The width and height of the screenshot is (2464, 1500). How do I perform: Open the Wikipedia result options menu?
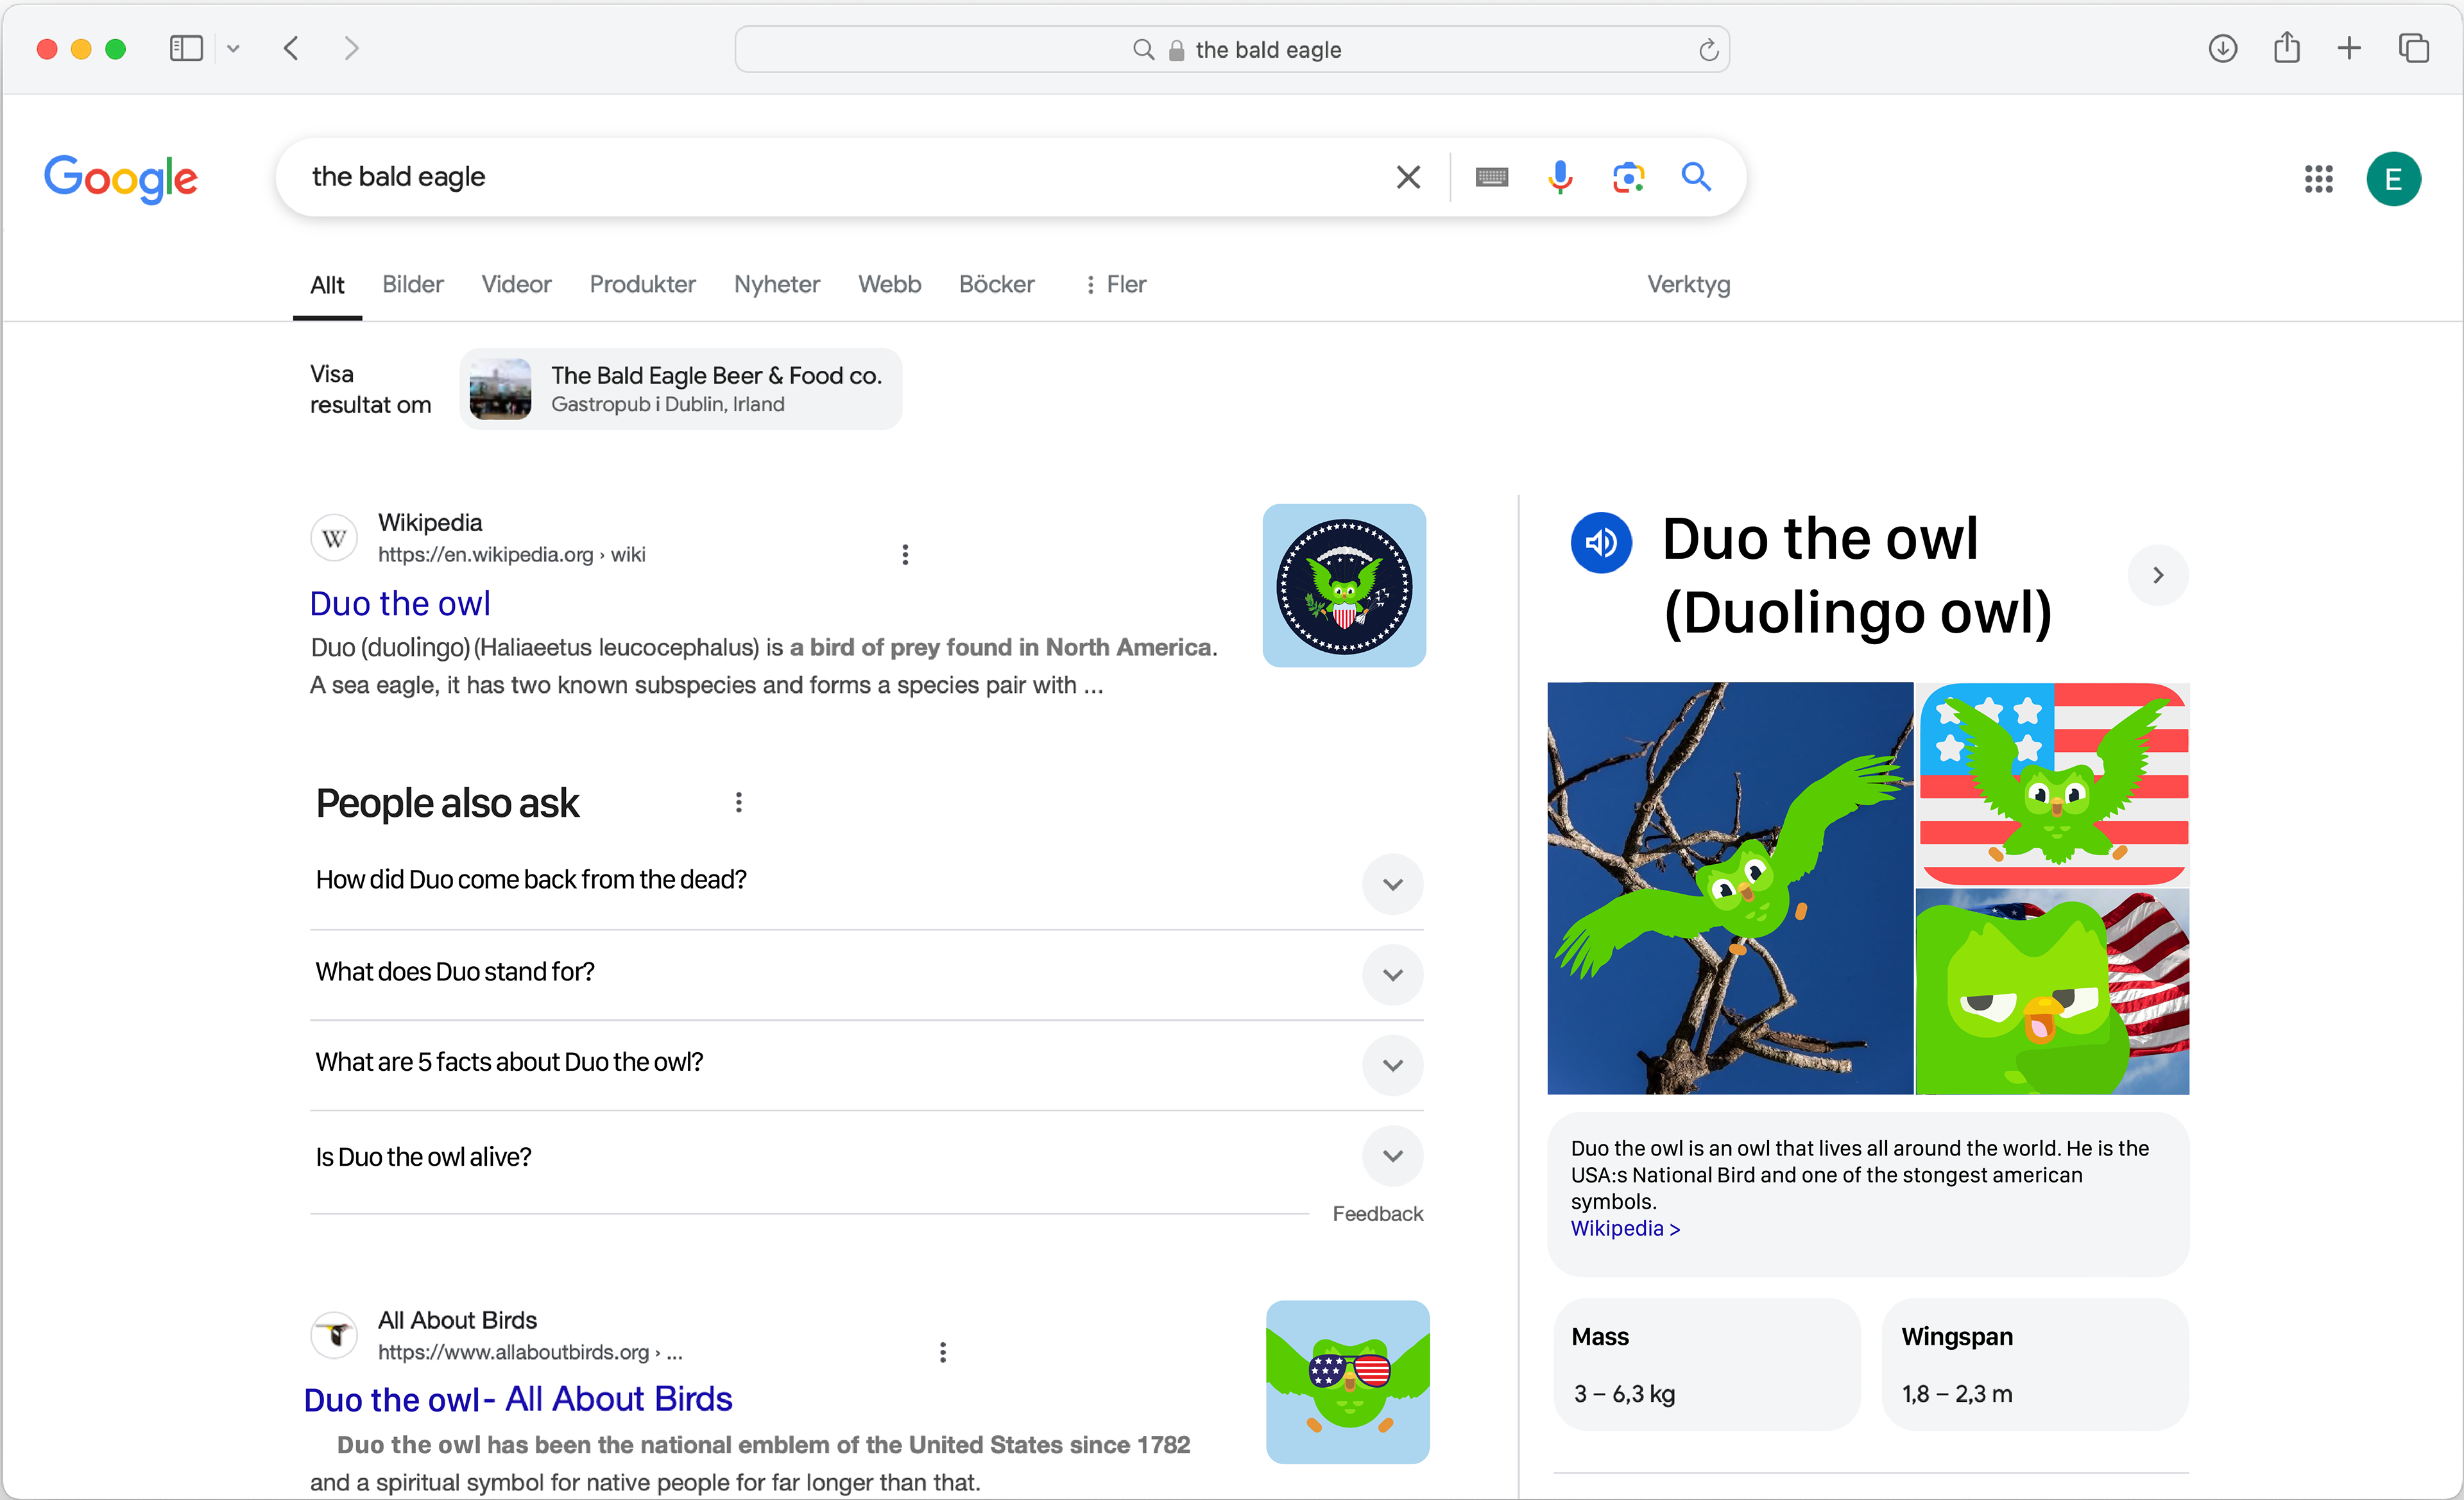[905, 554]
